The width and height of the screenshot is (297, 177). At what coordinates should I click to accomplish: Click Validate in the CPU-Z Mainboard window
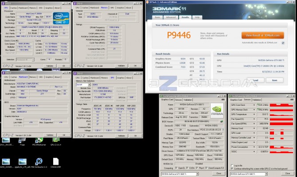(50, 135)
